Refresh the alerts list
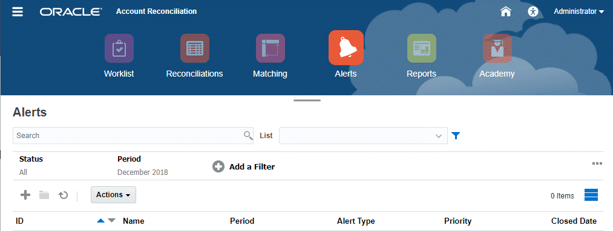Viewport: 613px width, 231px height. [x=64, y=195]
